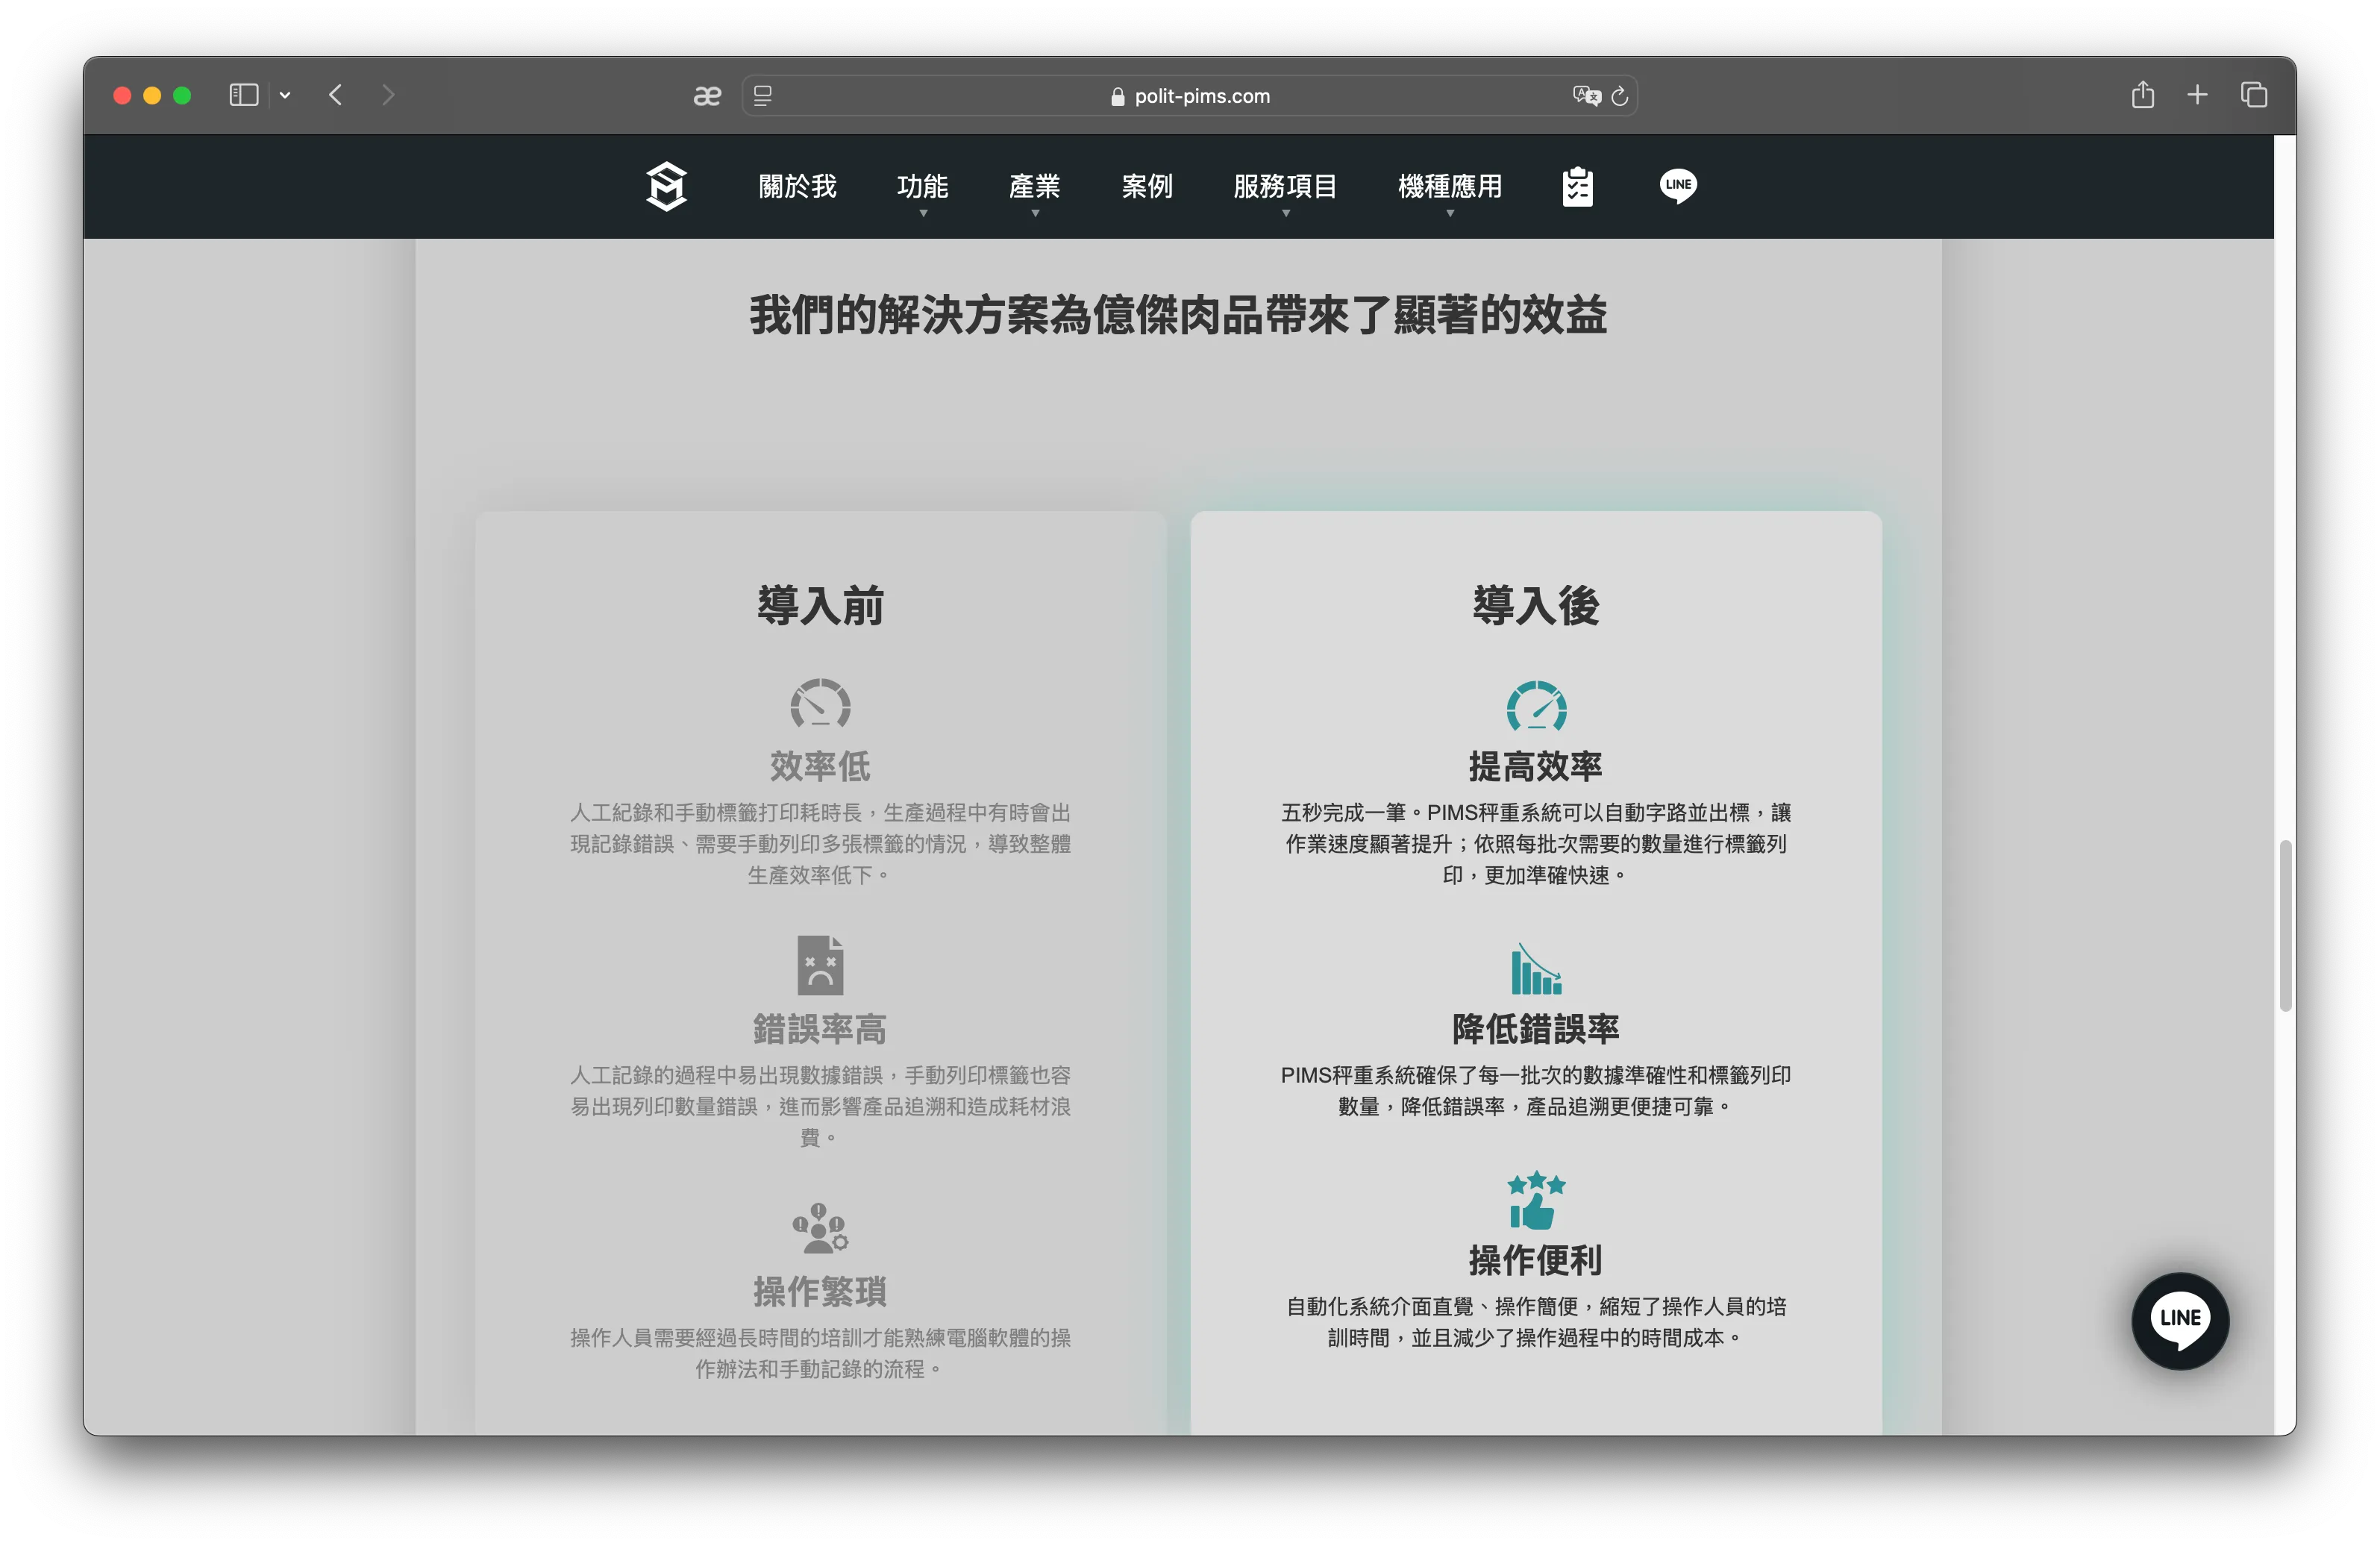Click the declining chart icon above 降低錯誤率
Screen dimensions: 2380x1546
coord(1536,968)
